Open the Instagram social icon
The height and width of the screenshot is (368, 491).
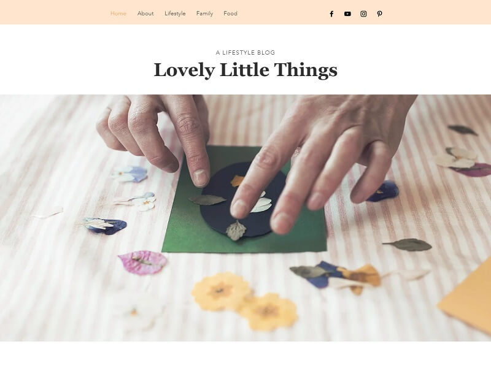coord(363,13)
